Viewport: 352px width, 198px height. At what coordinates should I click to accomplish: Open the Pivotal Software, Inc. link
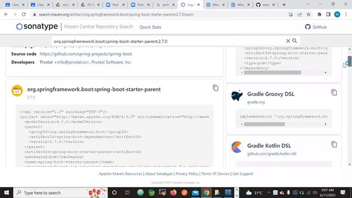coord(112,62)
